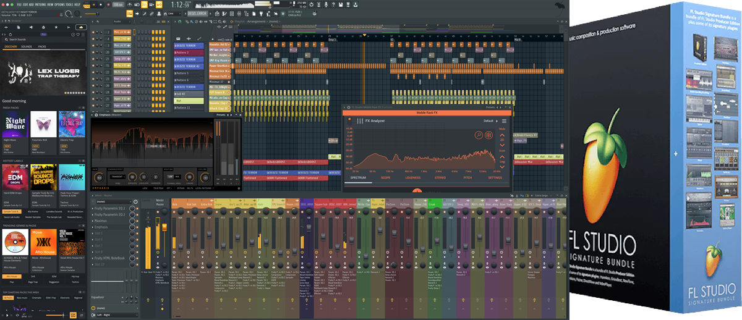Open the Playlist view from toolbar icon
Viewport: 742px width, 320px height.
pyautogui.click(x=217, y=14)
